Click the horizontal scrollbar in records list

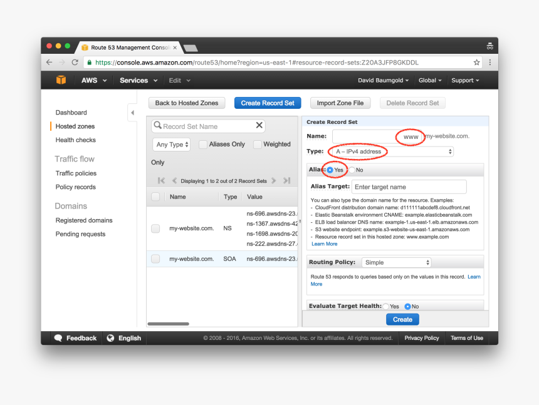pos(168,324)
